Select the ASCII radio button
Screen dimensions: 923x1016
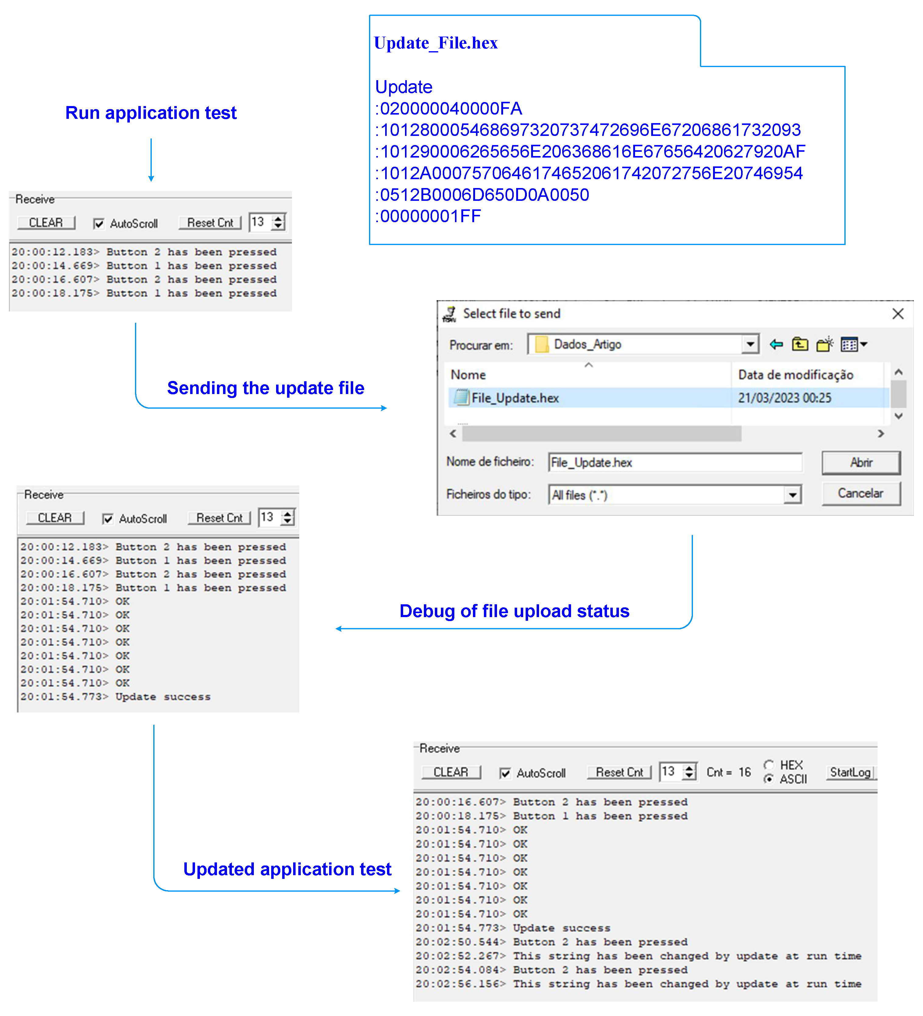tap(769, 779)
